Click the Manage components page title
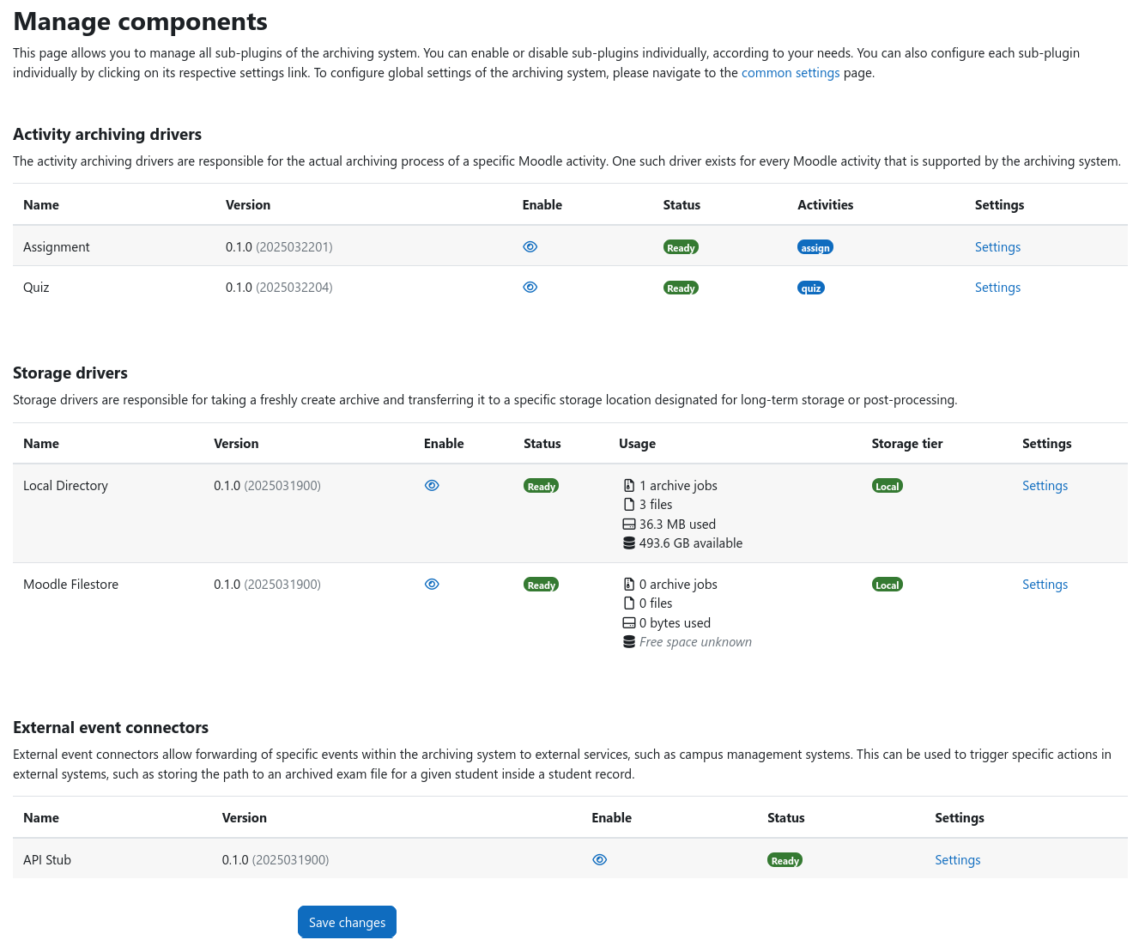Screen dimensions: 1139x952 140,21
